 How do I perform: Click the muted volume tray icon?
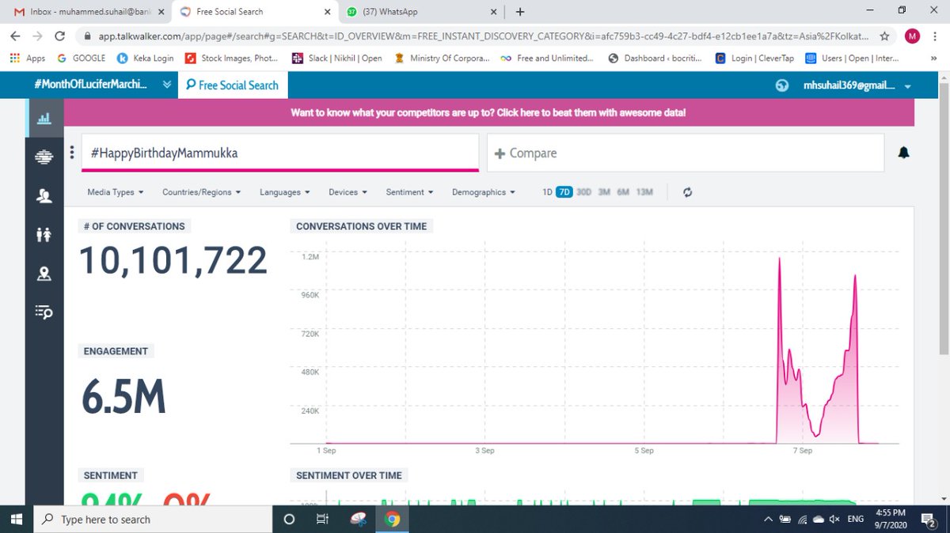[834, 520]
